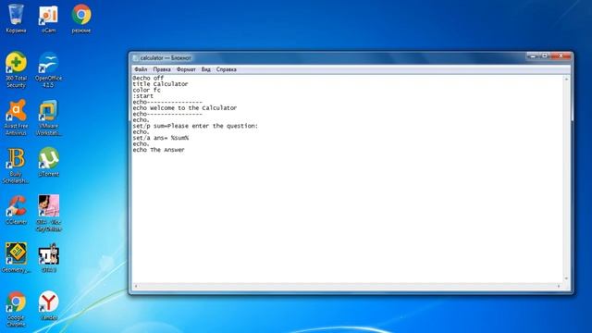The width and height of the screenshot is (592, 333).
Task: Open OpenOffice 4.1.5 shortcut
Action: pos(49,70)
